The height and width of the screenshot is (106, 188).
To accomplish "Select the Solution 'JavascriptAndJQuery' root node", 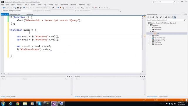I will point(163,23).
